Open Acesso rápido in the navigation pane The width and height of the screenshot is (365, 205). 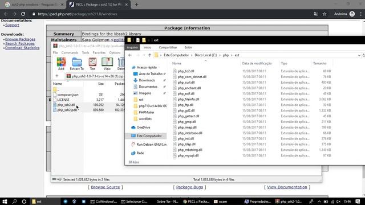tap(144, 67)
